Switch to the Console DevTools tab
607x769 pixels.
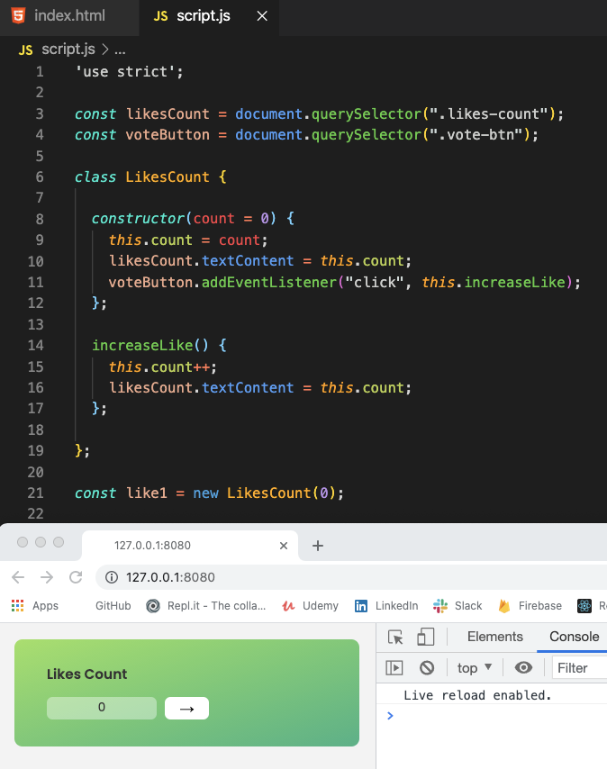point(574,637)
